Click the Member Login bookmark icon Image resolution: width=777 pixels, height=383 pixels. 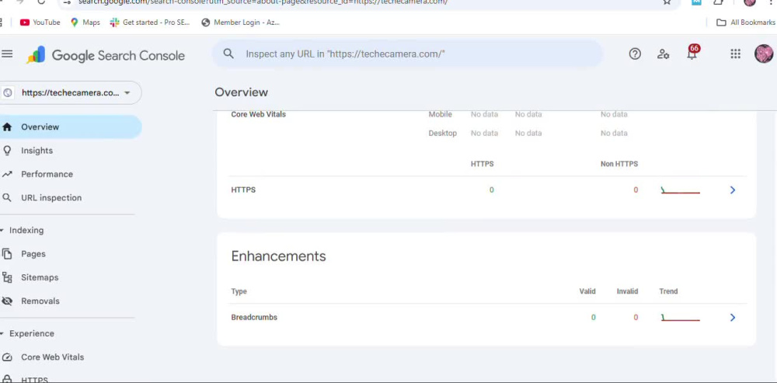206,23
